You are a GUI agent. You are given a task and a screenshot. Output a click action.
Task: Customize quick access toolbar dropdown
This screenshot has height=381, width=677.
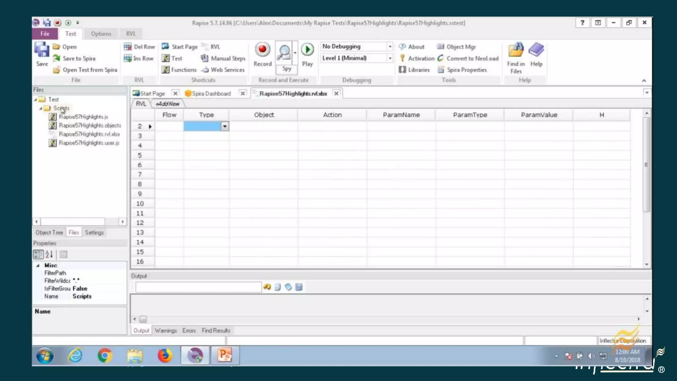[77, 22]
